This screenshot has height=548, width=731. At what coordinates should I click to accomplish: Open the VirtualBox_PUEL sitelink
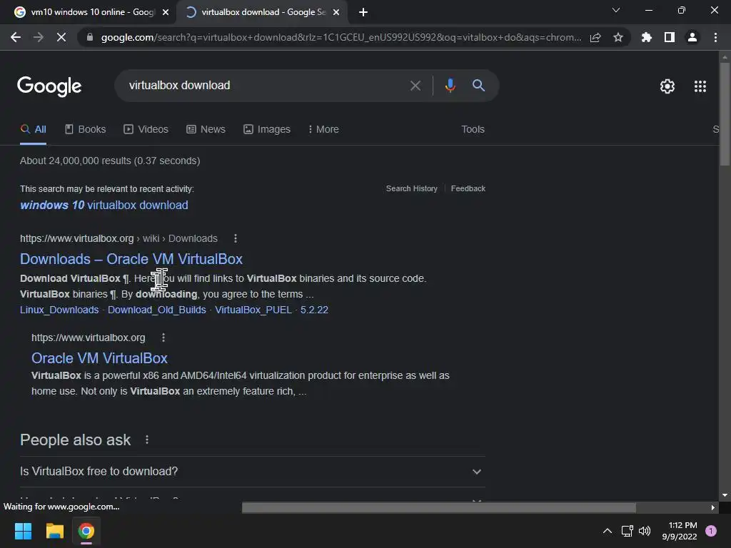[x=253, y=310]
